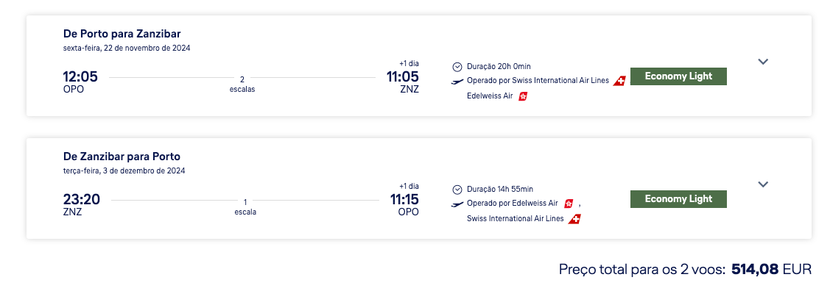Click the clock icon next to Duração 14h 55min
This screenshot has height=291, width=830.
457,189
